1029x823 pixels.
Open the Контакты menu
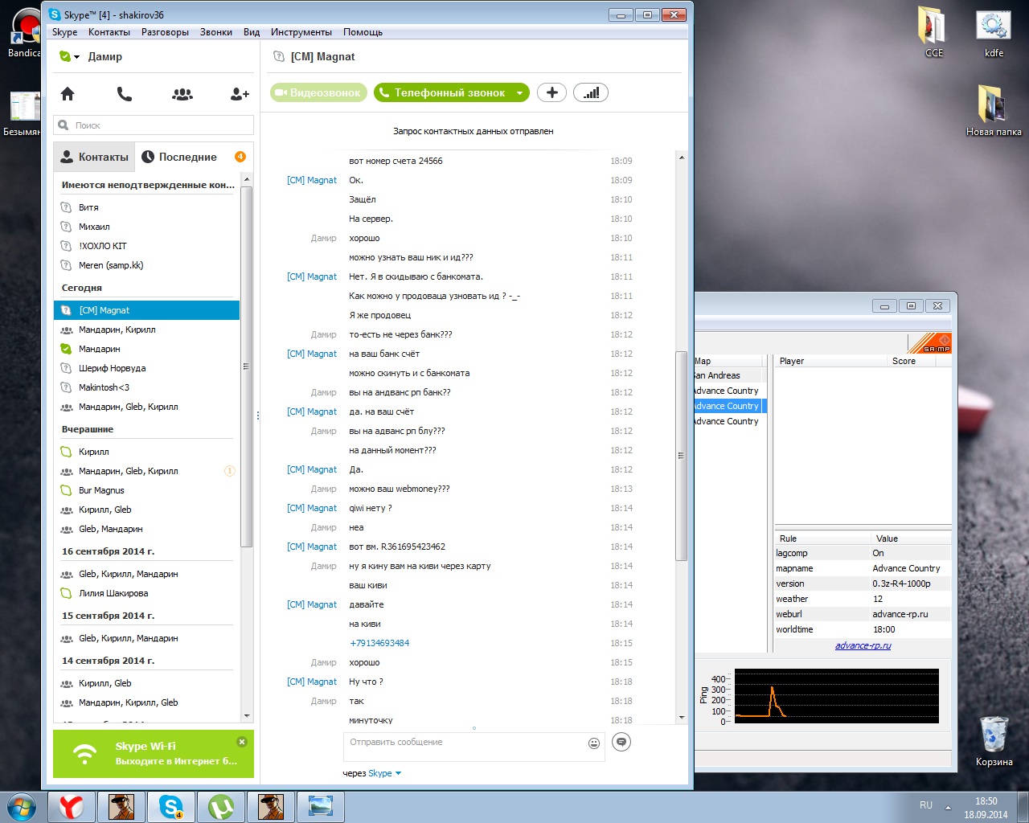(109, 32)
